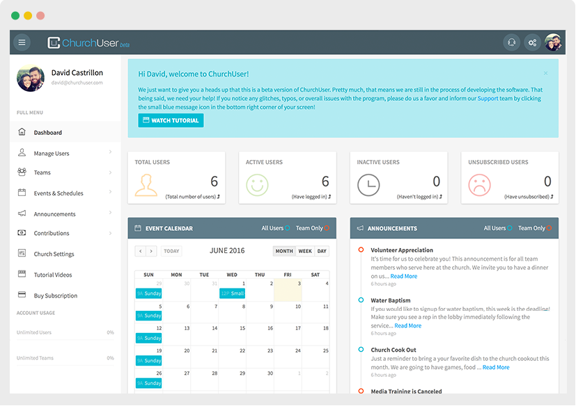The height and width of the screenshot is (406, 576).
Task: Expand the Manage Users submenu chevron
Action: [x=110, y=152]
